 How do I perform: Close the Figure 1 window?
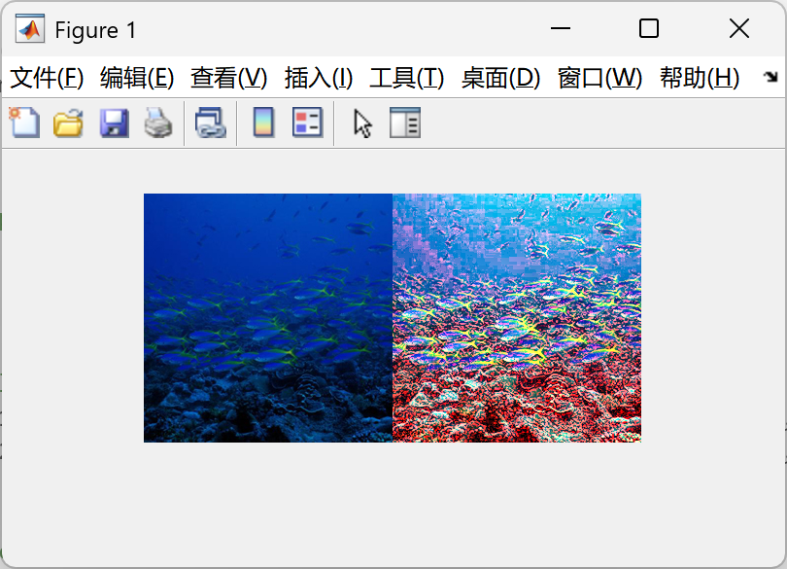(739, 28)
